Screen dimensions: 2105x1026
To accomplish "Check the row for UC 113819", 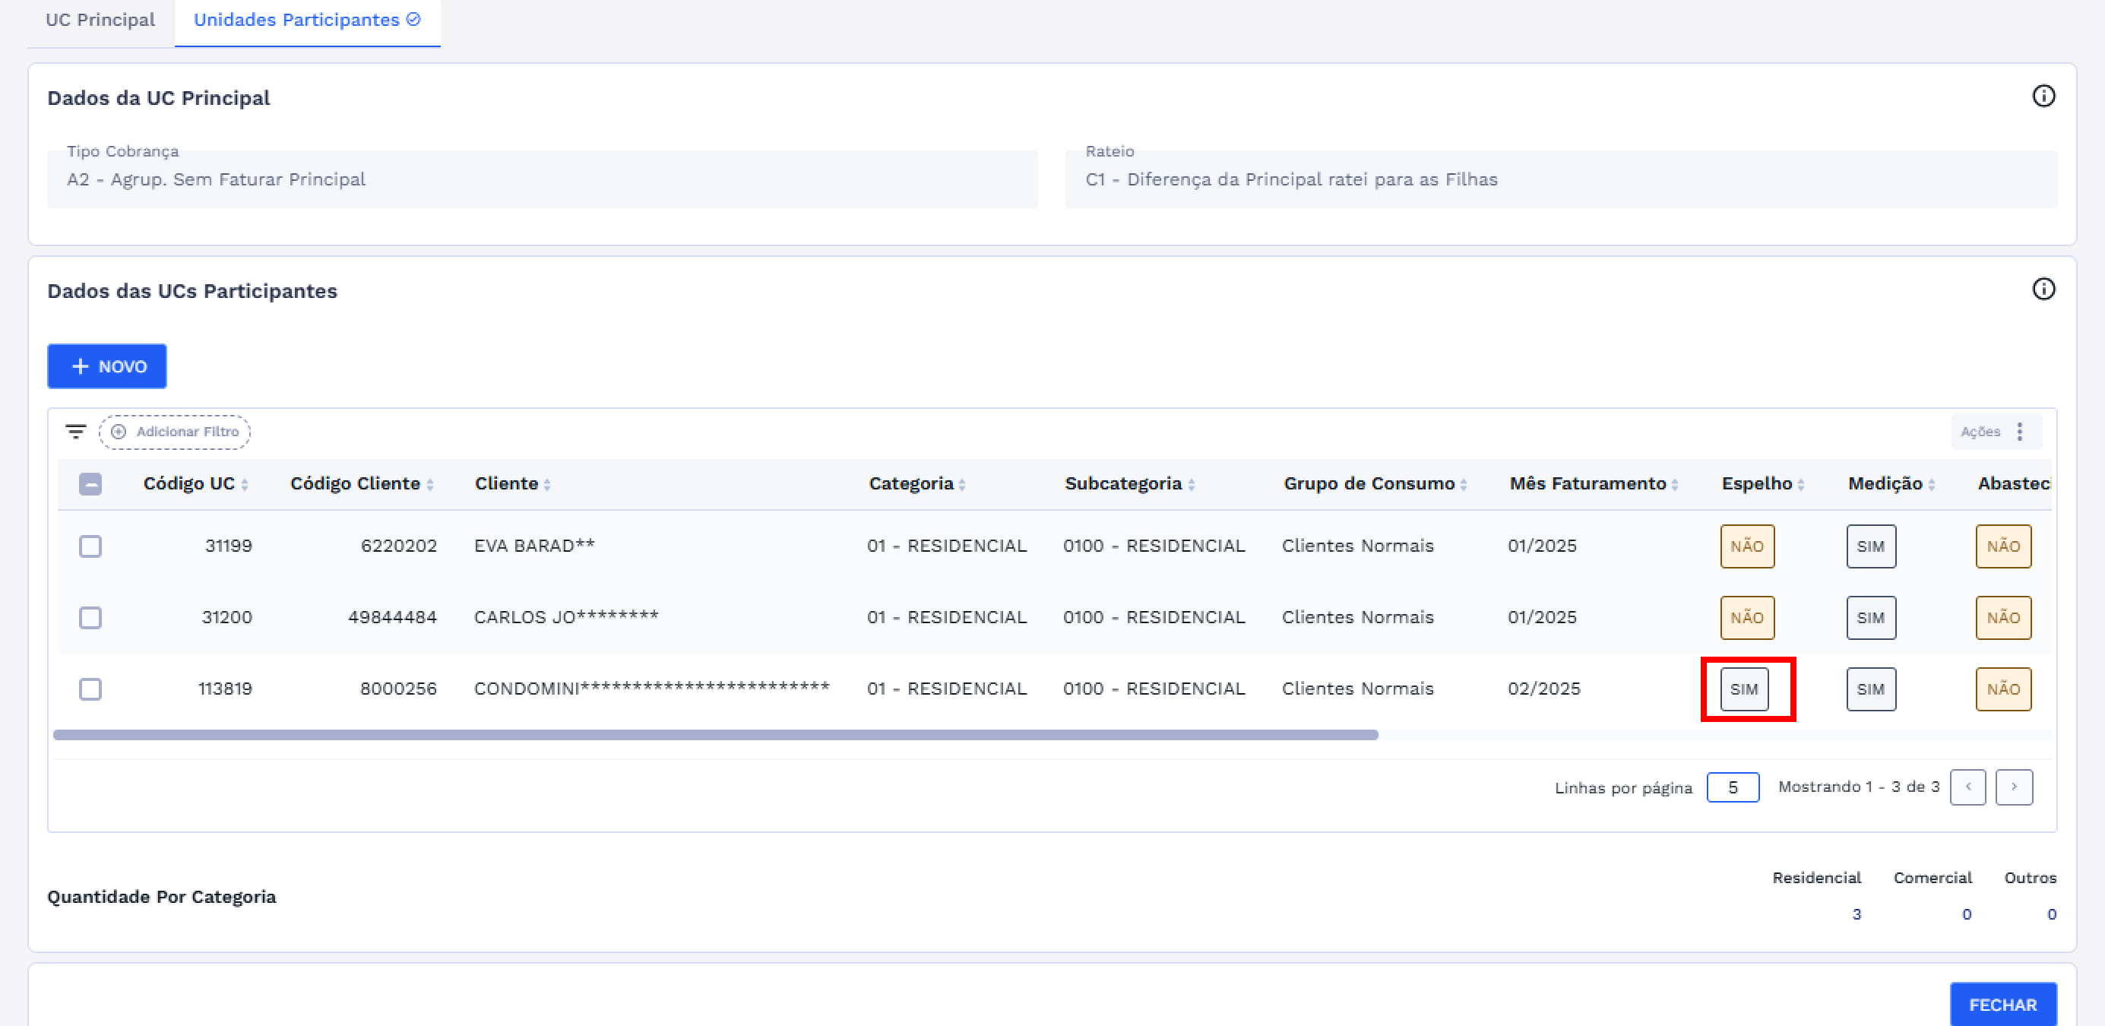I will click(90, 689).
